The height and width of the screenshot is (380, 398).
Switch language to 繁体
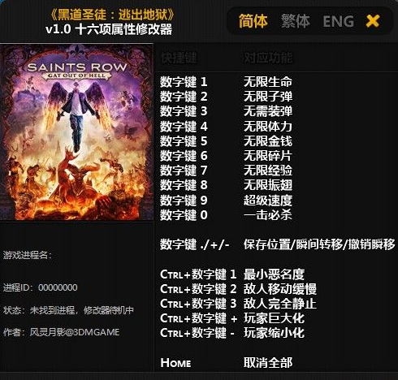(295, 21)
